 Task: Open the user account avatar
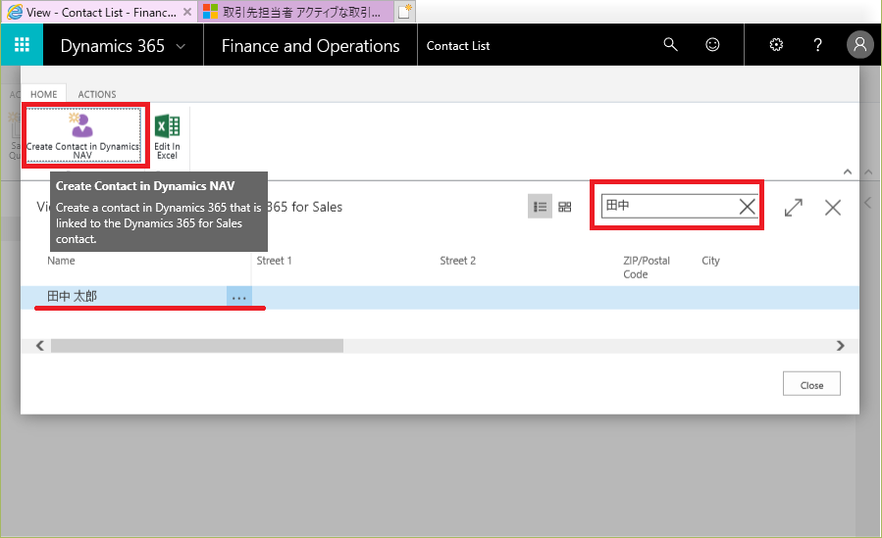click(860, 44)
